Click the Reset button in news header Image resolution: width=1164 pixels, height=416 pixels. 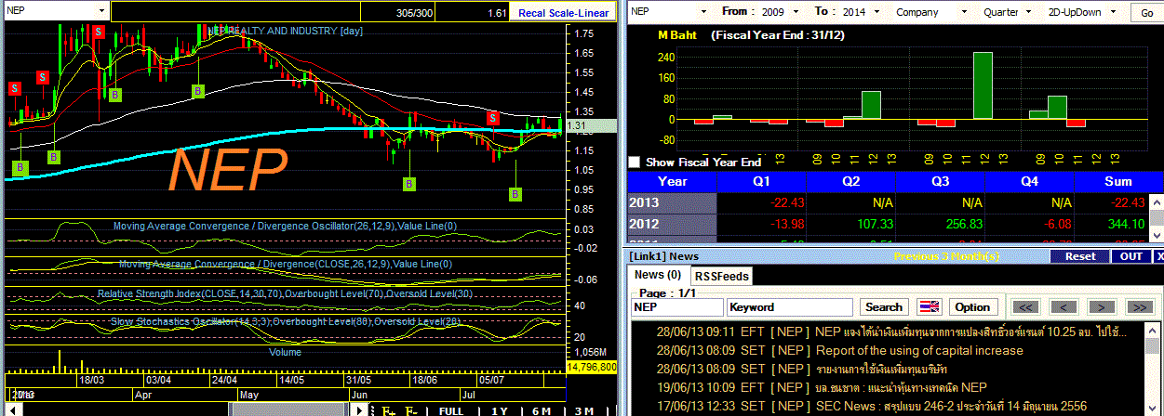pyautogui.click(x=1079, y=255)
